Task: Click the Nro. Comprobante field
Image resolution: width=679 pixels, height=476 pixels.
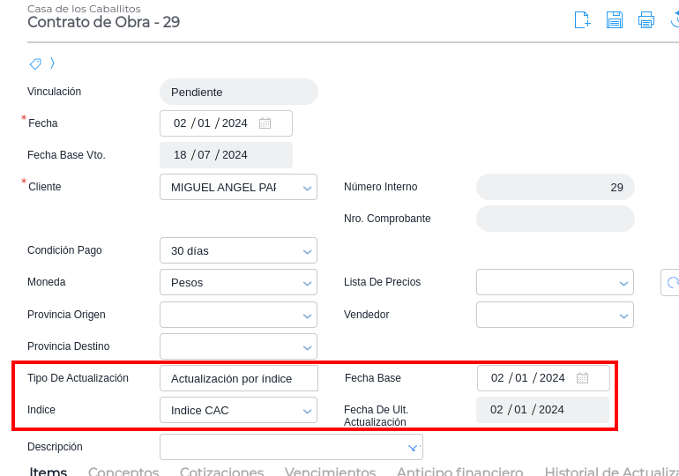Action: [555, 219]
